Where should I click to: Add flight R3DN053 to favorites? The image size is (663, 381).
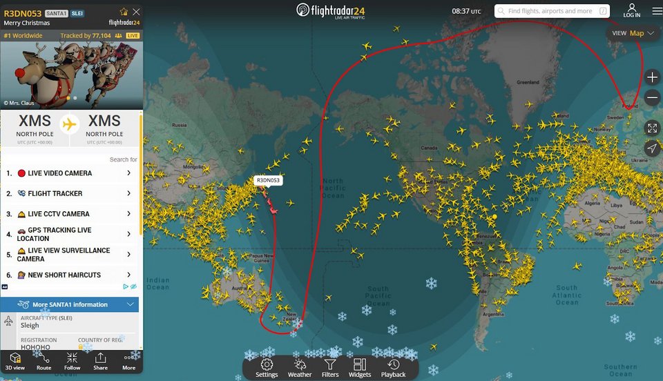pos(123,12)
